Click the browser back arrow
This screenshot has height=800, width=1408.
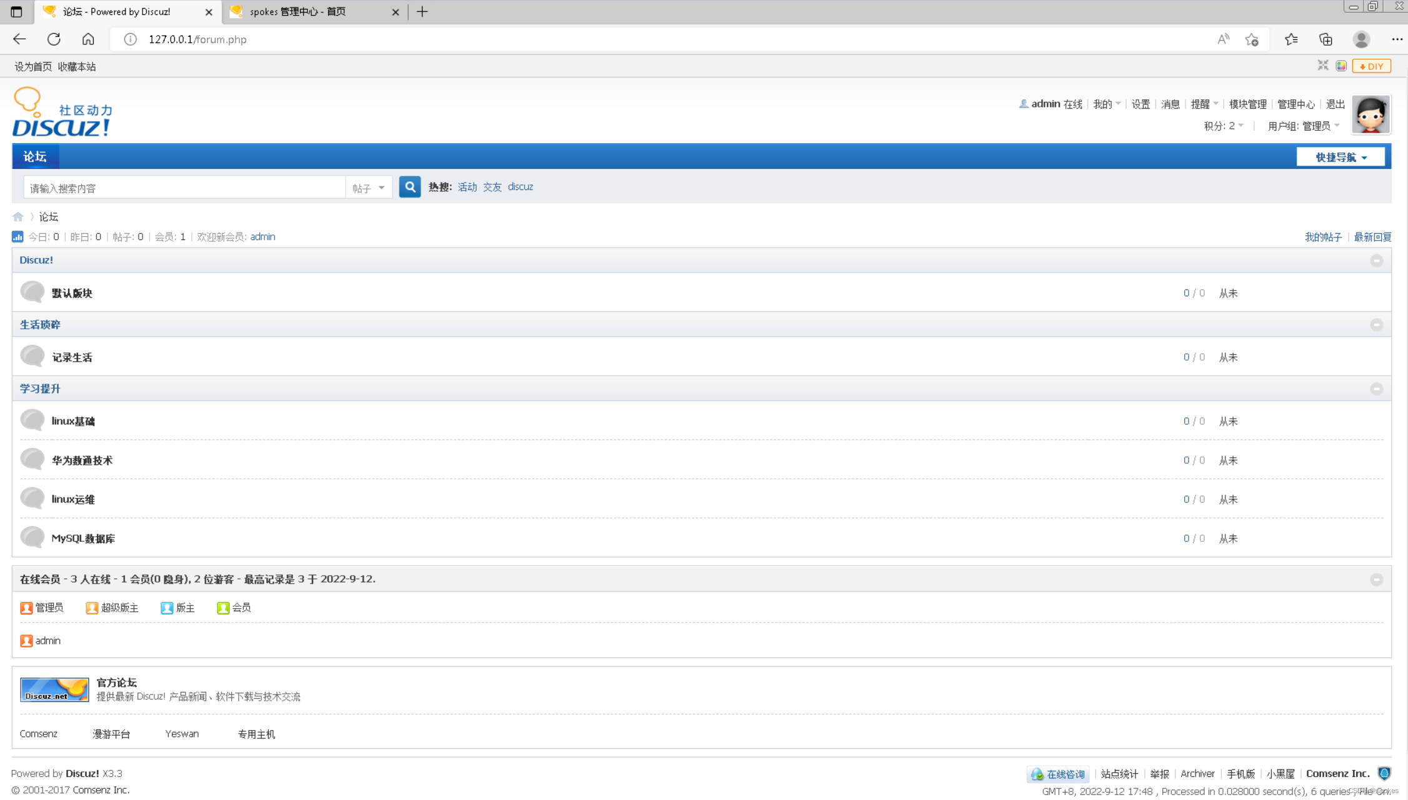pos(19,39)
